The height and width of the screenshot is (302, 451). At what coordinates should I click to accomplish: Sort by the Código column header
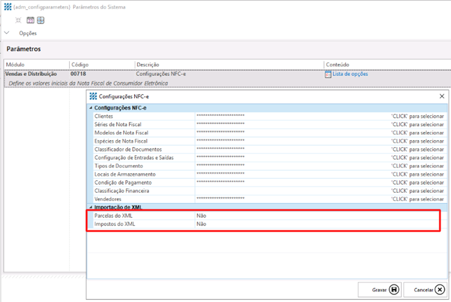pos(80,65)
